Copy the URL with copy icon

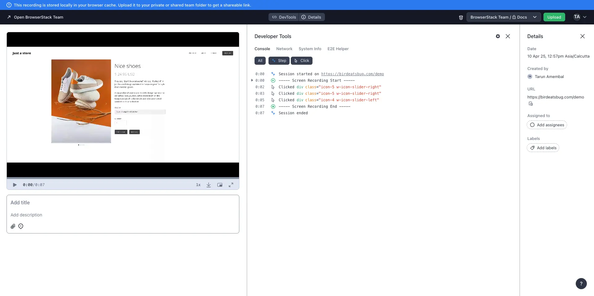530,104
